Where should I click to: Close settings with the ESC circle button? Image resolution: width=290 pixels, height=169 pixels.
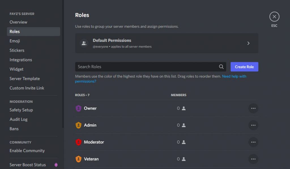(274, 17)
